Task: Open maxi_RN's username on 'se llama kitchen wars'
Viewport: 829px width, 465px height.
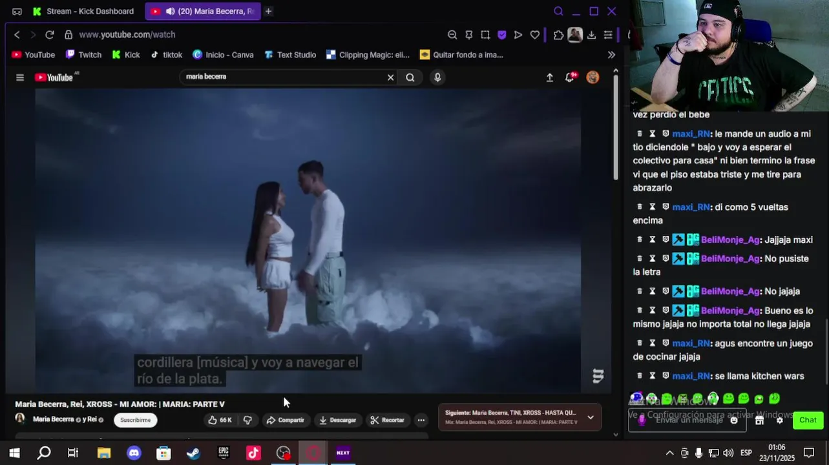Action: click(691, 376)
